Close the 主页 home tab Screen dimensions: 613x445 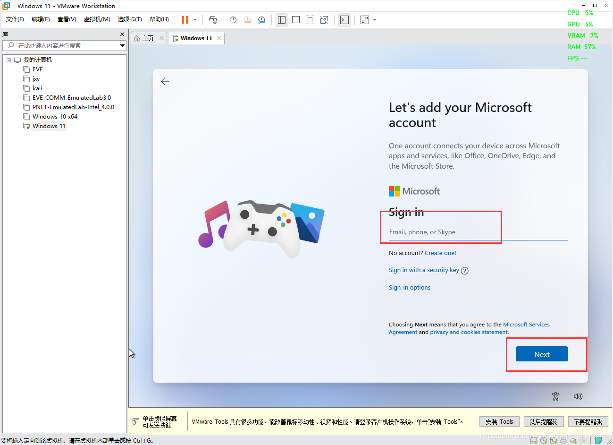(161, 38)
